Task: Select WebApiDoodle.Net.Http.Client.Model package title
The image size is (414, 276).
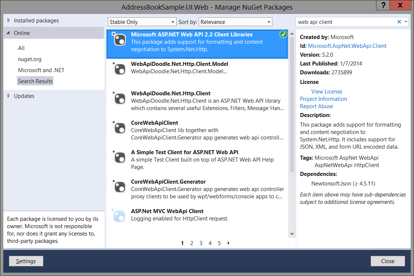Action: [x=180, y=64]
